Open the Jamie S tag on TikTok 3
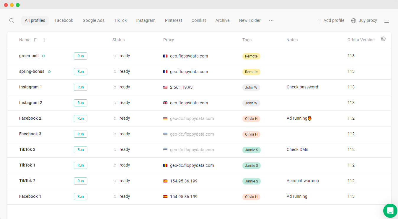398x219 pixels. pos(252,150)
